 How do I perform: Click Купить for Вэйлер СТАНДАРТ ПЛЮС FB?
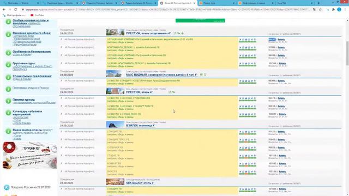(x=281, y=139)
